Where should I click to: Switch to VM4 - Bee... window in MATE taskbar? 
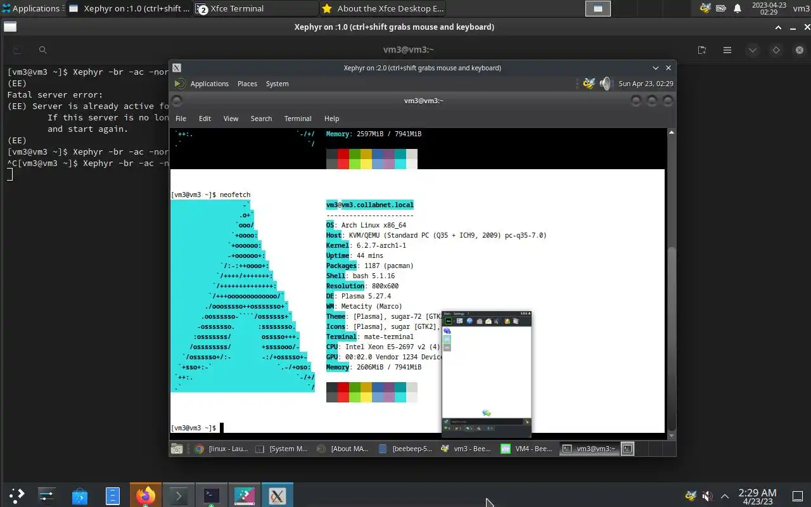pos(527,449)
